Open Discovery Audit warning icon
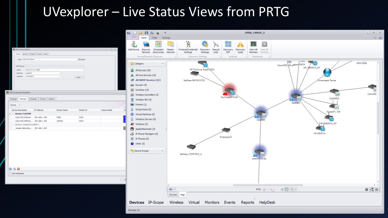 point(240,47)
